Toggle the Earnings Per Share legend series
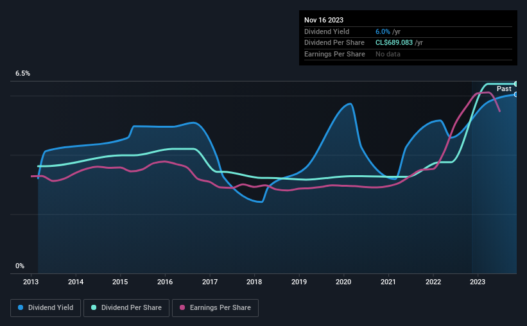The width and height of the screenshot is (527, 326). coord(215,308)
